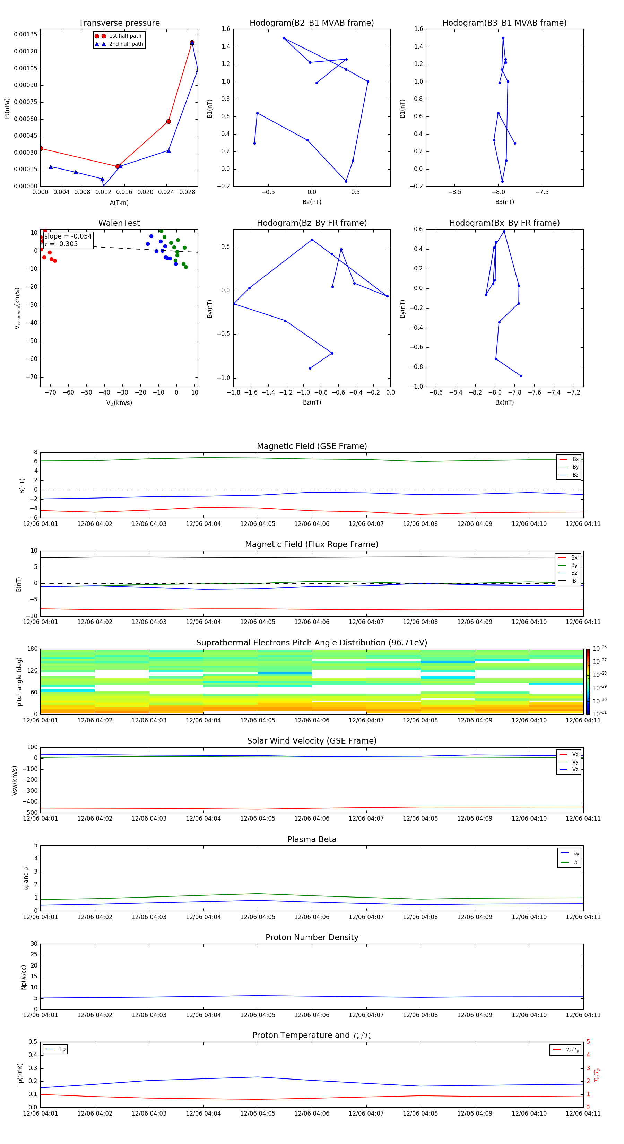Click the "A(T·m)" x-axis label
Image resolution: width=624 pixels, height=1144 pixels.
click(x=119, y=203)
